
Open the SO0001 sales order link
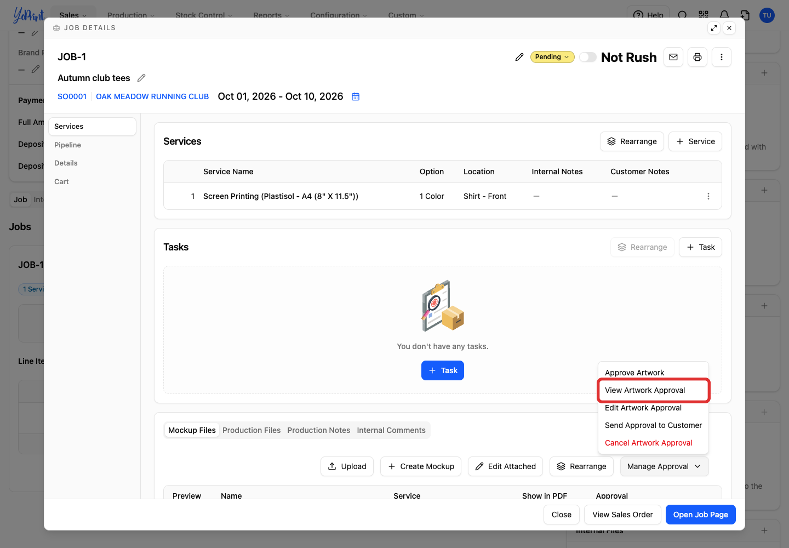coord(72,96)
